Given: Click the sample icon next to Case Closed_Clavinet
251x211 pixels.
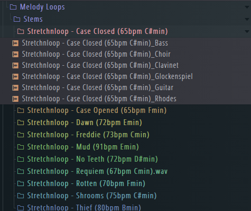Looking at the screenshot, I should [x=15, y=66].
